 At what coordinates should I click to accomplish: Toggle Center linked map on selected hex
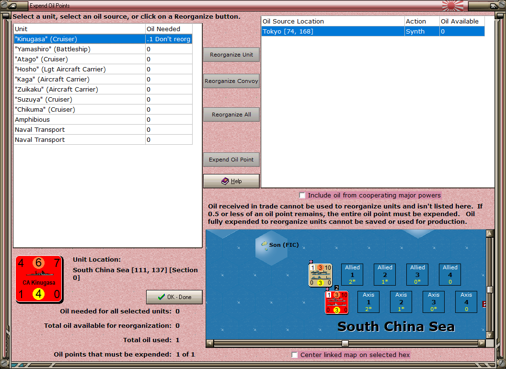coord(294,355)
